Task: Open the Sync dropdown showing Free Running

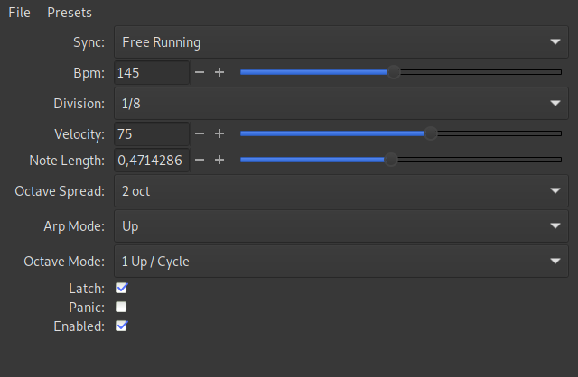Action: pos(340,41)
